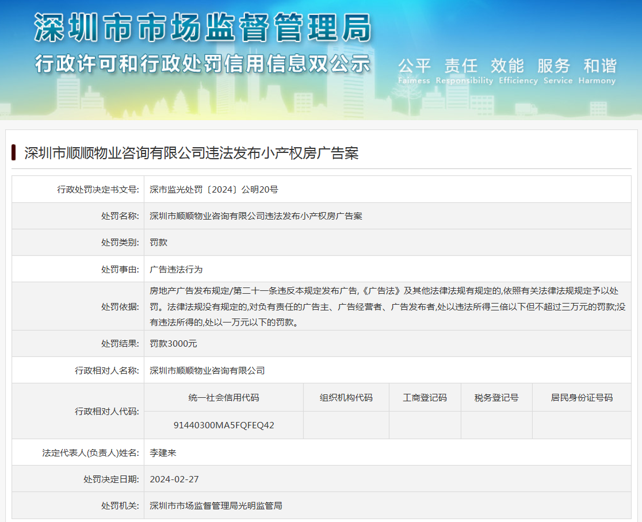
Task: Select the 深圳市顺顺物业咨询有限公司 party name value
Action: [207, 371]
